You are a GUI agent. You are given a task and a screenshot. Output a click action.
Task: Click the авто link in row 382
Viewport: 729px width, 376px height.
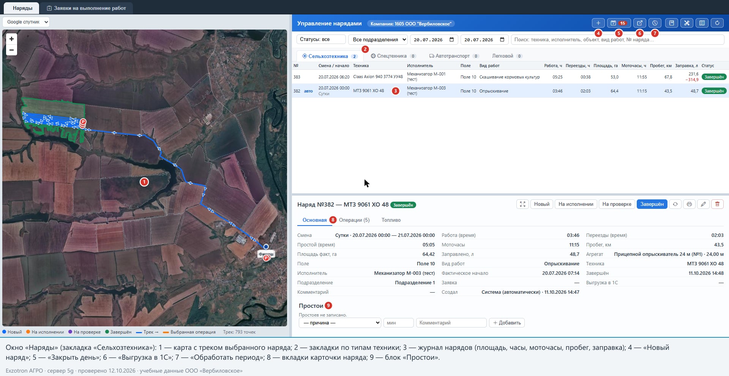click(308, 91)
